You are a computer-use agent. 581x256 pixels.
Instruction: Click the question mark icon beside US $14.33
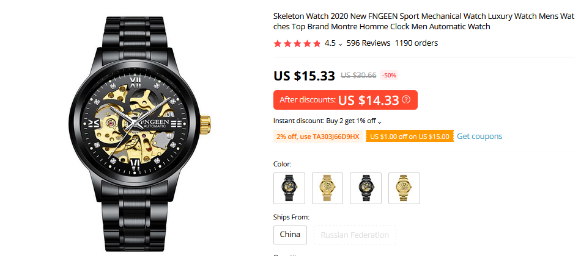pos(406,100)
